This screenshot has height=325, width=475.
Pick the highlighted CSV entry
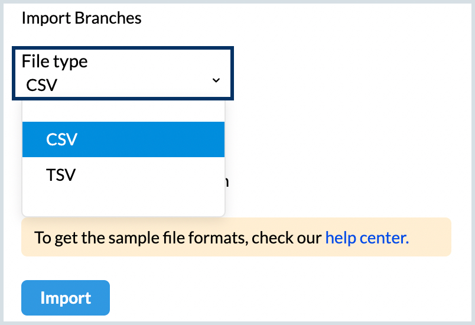[x=123, y=139]
